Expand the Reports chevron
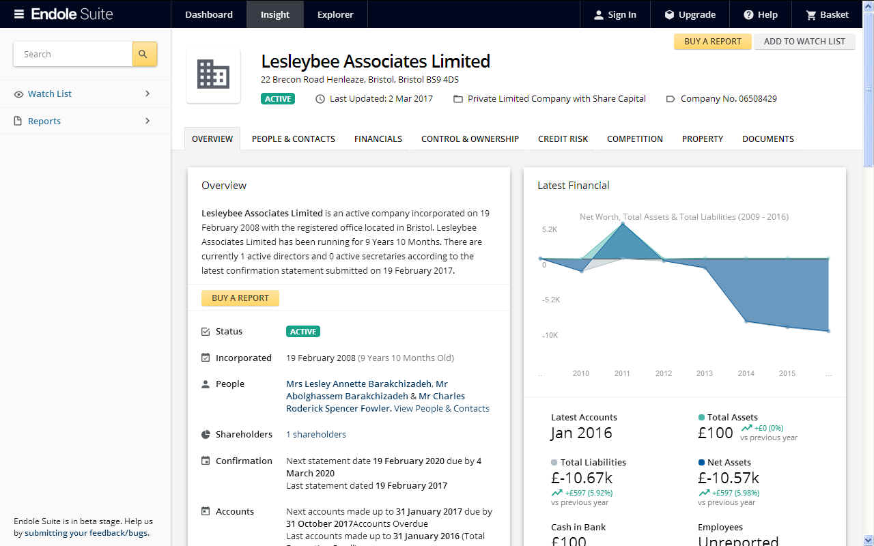 pos(147,121)
